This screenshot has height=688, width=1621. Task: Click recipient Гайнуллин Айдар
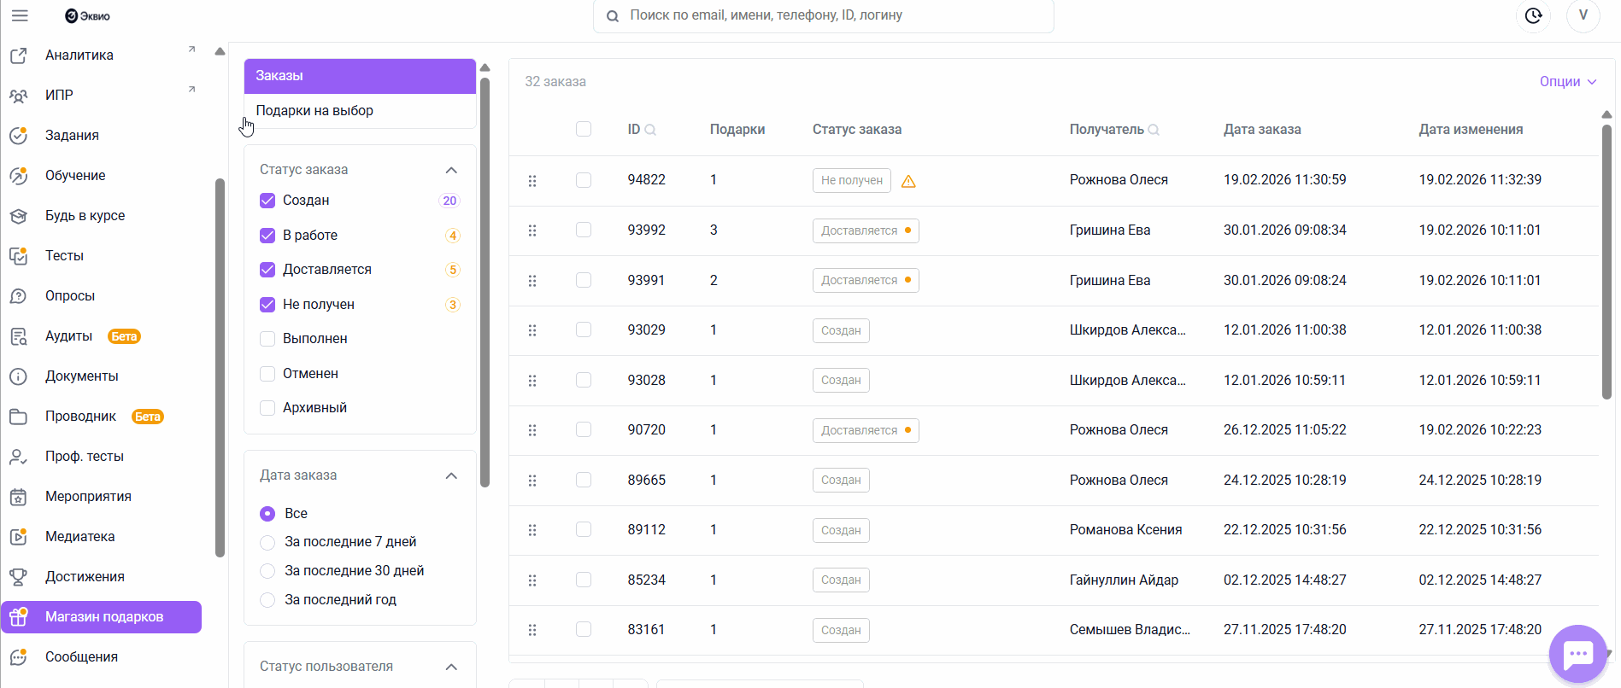(1124, 580)
